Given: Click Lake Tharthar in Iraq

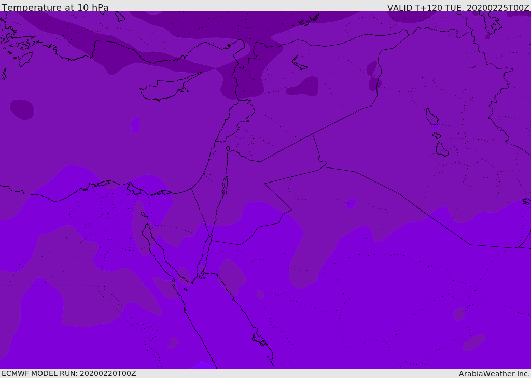Looking at the screenshot, I should pyautogui.click(x=431, y=117).
